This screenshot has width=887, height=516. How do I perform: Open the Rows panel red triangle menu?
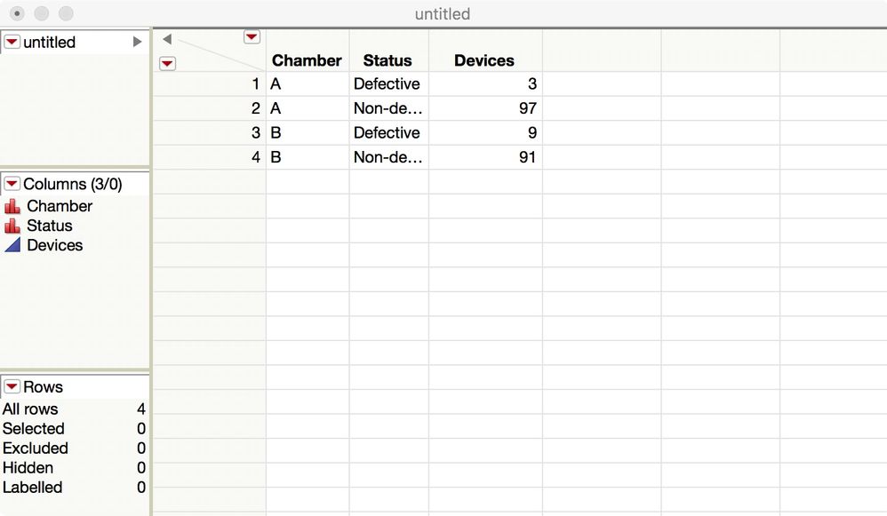pos(12,386)
